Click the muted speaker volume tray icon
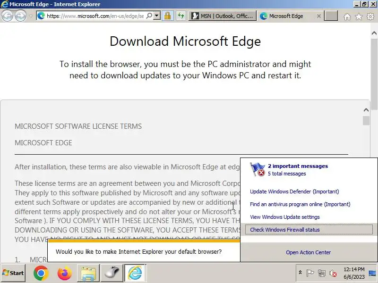The image size is (378, 283). [x=333, y=273]
